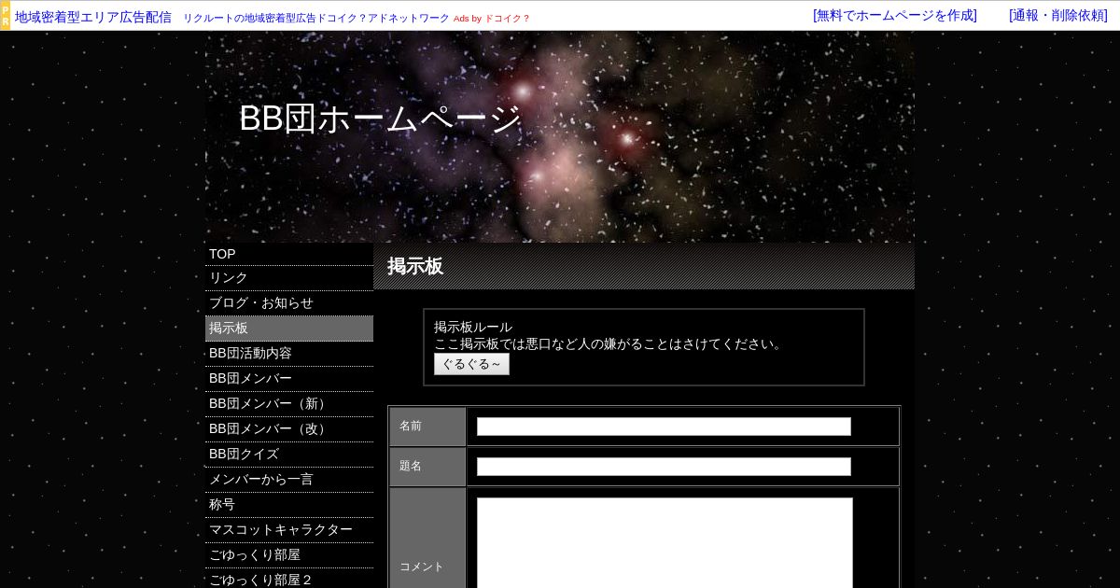Select the 掲示板 sidebar menu item
1120x588 pixels.
pyautogui.click(x=289, y=329)
